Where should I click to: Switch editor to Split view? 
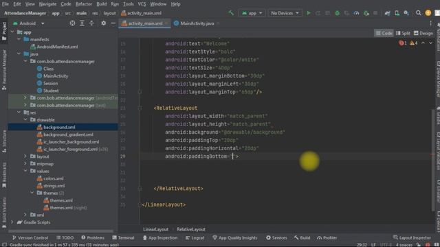click(403, 33)
